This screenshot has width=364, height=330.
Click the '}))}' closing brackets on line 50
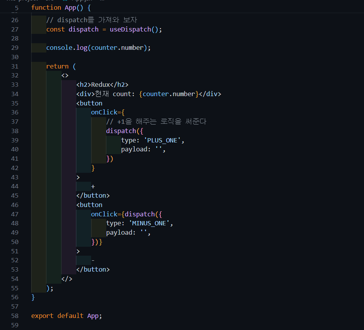[97, 242]
